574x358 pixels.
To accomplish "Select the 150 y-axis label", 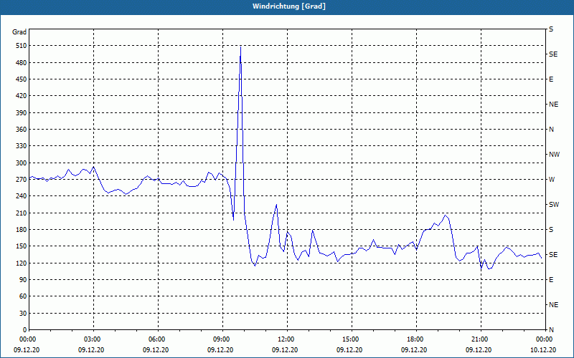I will (22, 246).
